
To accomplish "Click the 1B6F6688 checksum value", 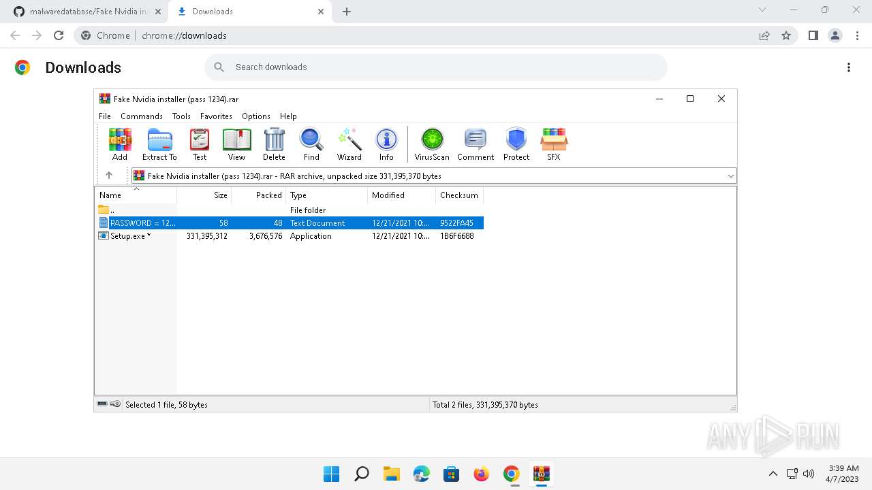I will [x=457, y=236].
